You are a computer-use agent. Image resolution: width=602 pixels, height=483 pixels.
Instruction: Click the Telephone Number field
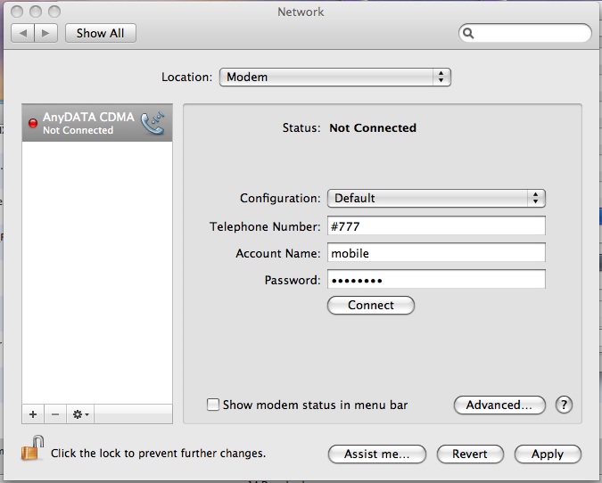(x=435, y=226)
